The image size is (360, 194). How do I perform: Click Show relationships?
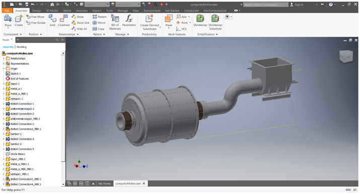coord(78,17)
